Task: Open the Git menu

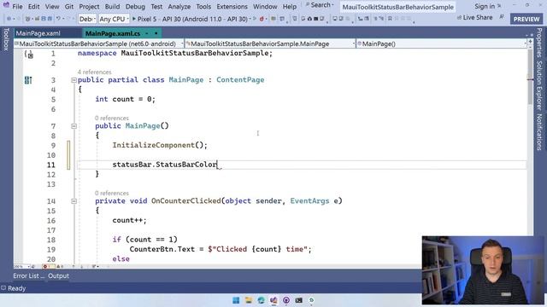Action: (x=69, y=7)
